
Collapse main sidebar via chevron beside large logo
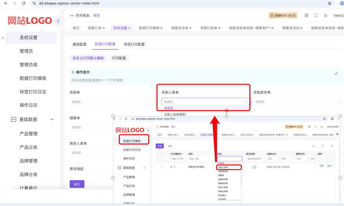[x=58, y=21]
